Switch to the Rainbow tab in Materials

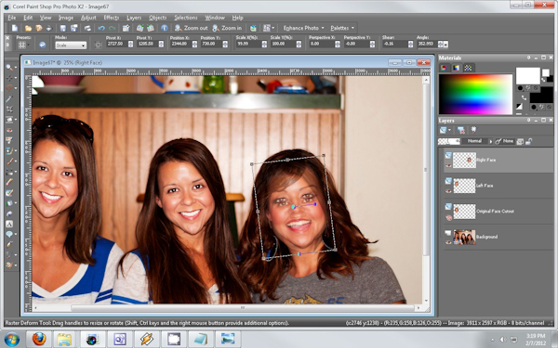tap(456, 68)
